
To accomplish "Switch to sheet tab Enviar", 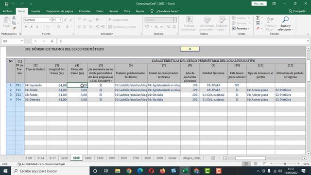I will pyautogui.click(x=173, y=158).
